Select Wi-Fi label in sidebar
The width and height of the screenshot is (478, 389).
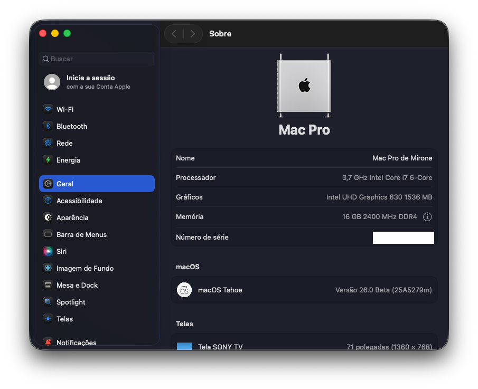(65, 109)
